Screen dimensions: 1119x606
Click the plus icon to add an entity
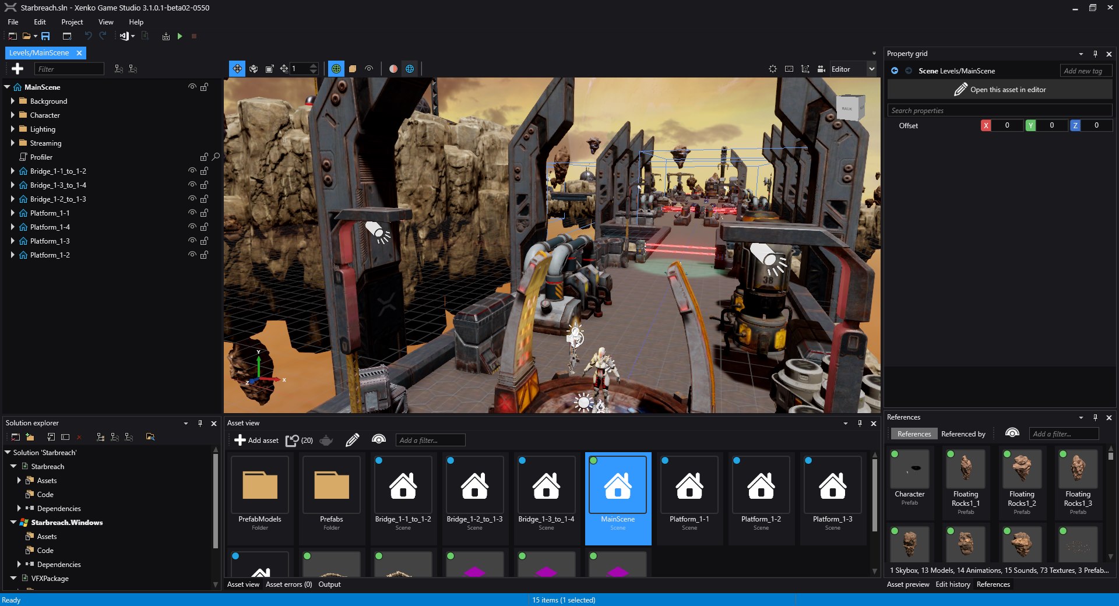(17, 69)
